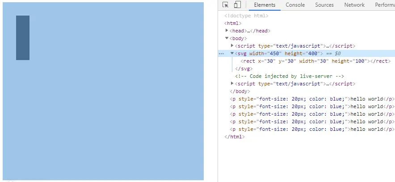This screenshot has height=182, width=395.
Task: Expand the first script element under body
Action: (232, 46)
